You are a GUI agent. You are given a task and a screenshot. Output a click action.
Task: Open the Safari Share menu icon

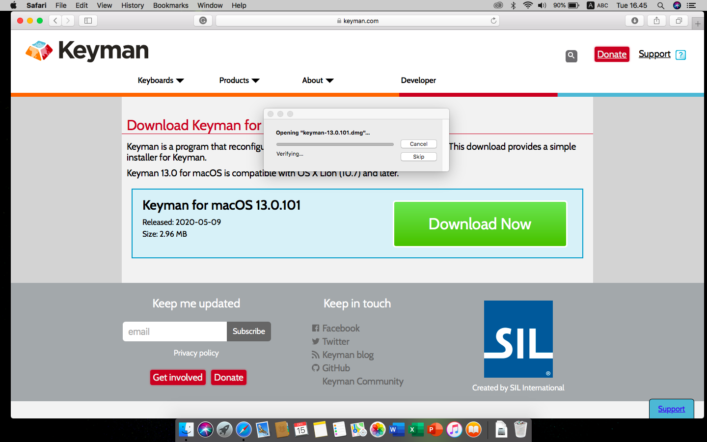pos(657,21)
